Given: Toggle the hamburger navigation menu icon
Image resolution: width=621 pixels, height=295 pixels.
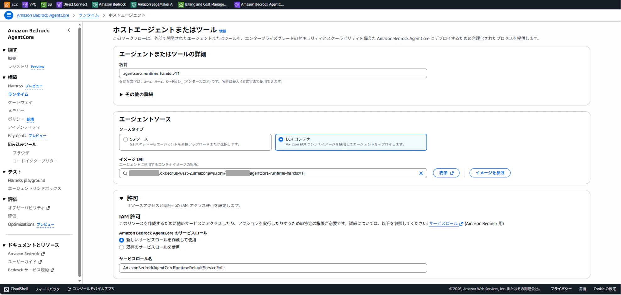Looking at the screenshot, I should 9,15.
